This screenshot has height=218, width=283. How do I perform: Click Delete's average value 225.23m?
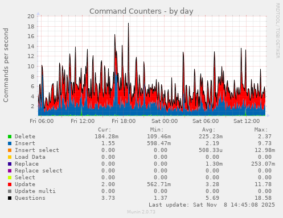click(211, 137)
